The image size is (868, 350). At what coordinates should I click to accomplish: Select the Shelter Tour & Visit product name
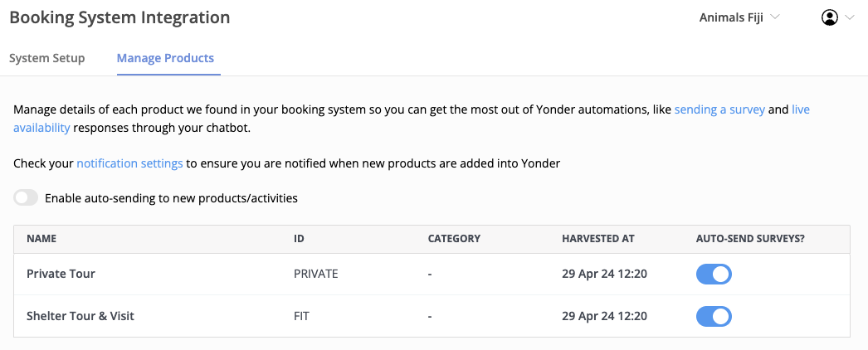pos(80,316)
